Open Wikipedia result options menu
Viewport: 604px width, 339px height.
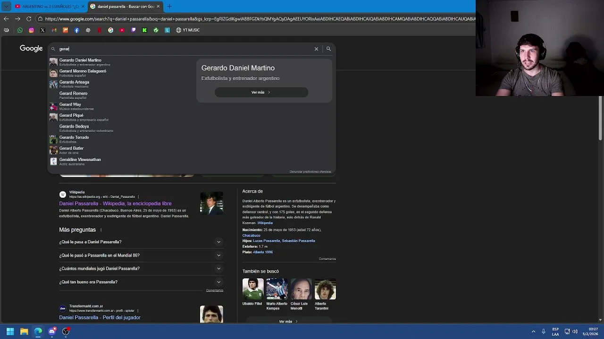(x=138, y=196)
